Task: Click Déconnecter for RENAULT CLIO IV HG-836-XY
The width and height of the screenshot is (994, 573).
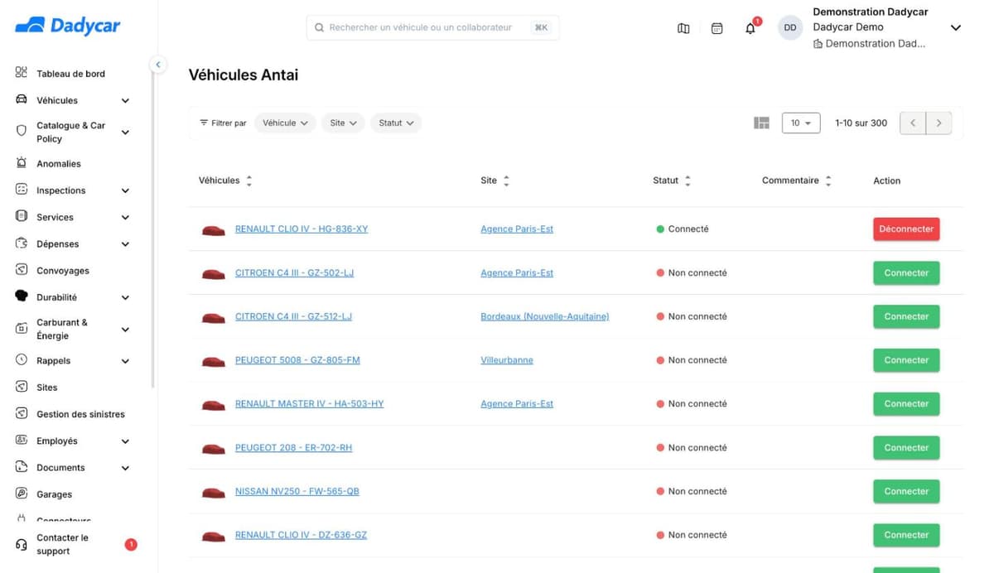Action: pos(906,229)
